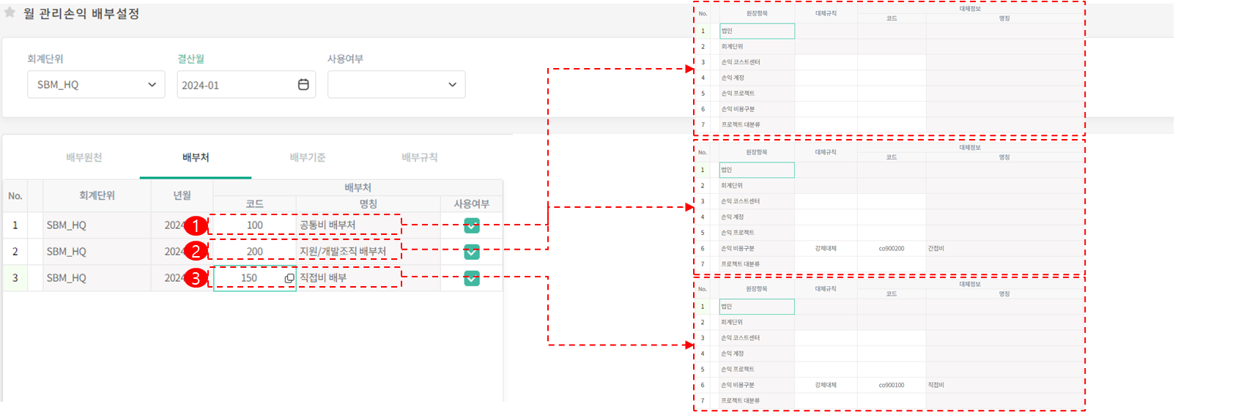Viewport: 1244px width, 412px height.
Task: Select code cell 100 in the first row
Action: point(254,225)
